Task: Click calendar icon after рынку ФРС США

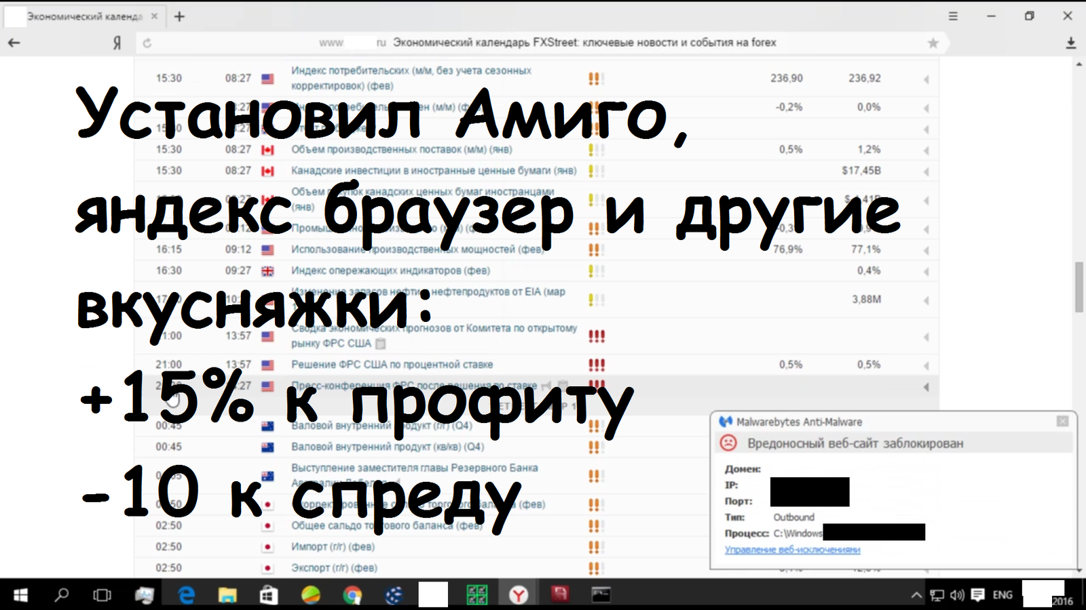Action: click(x=381, y=344)
